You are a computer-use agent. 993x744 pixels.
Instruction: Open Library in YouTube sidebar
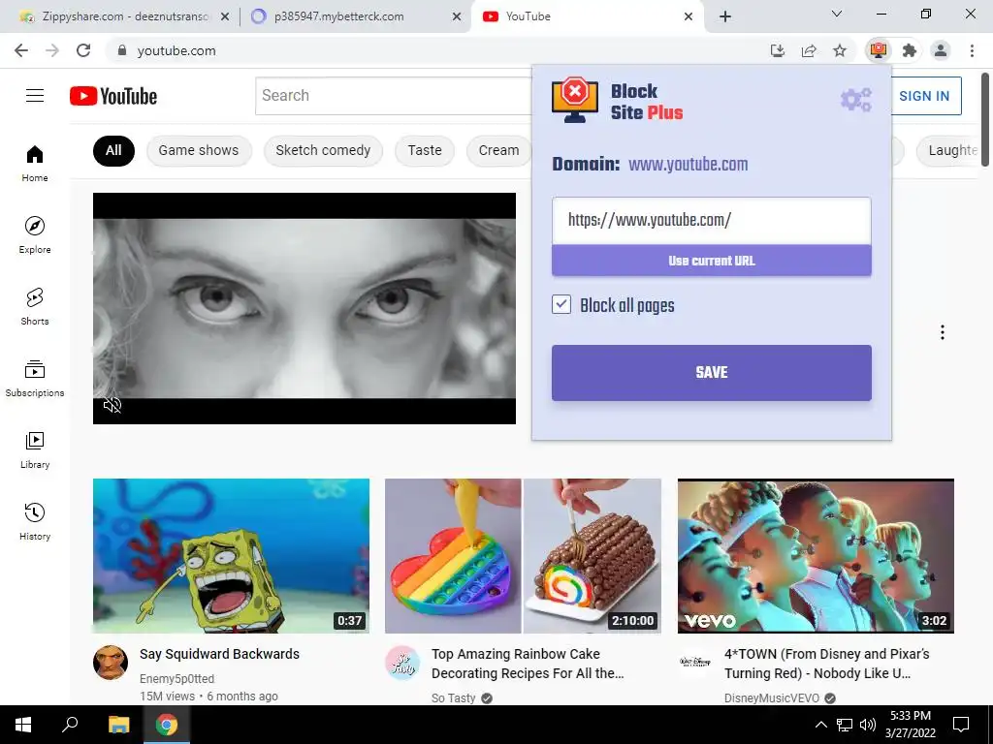35,449
